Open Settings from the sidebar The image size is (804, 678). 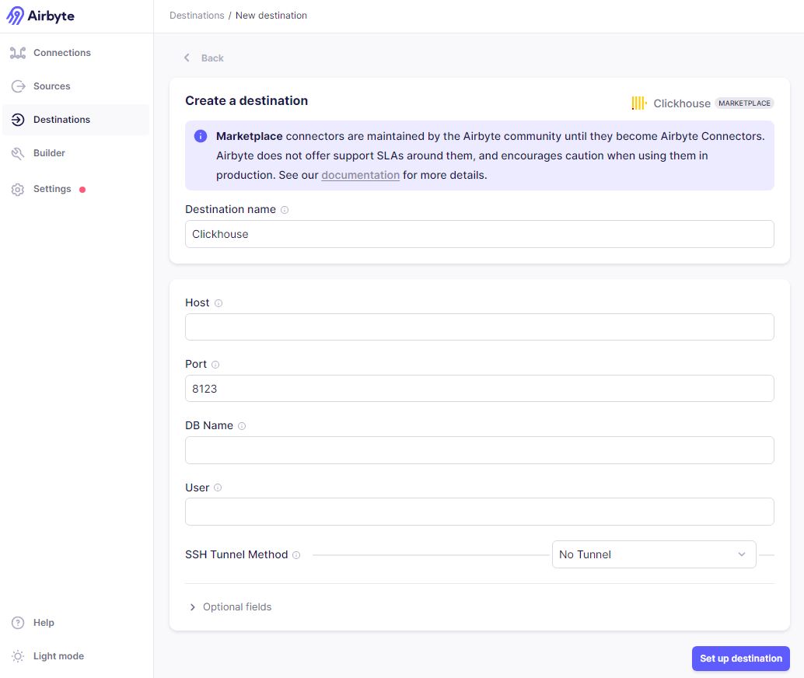[x=76, y=189]
